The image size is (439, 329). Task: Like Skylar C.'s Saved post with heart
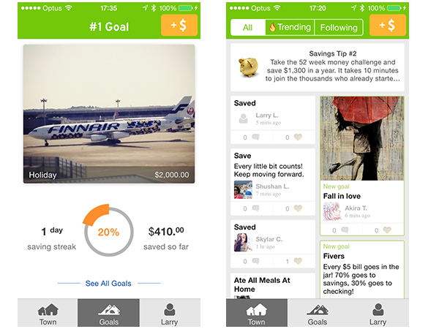(298, 261)
